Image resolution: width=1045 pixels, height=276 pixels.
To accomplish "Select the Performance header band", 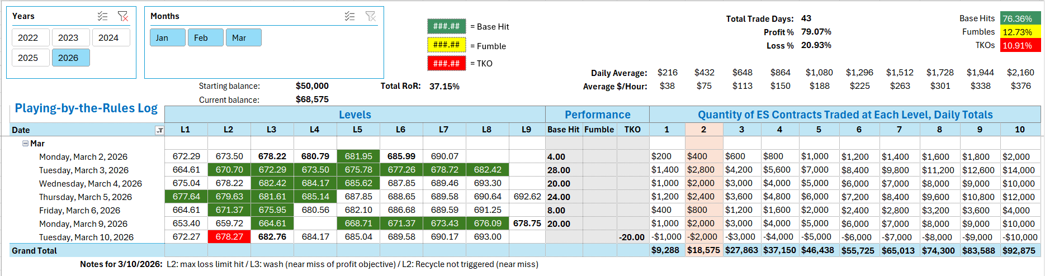I will (597, 115).
